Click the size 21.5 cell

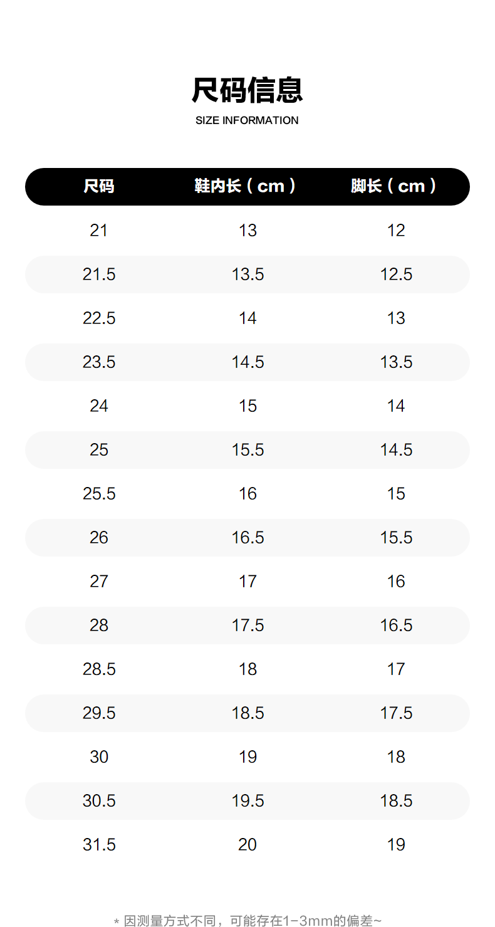pos(99,275)
